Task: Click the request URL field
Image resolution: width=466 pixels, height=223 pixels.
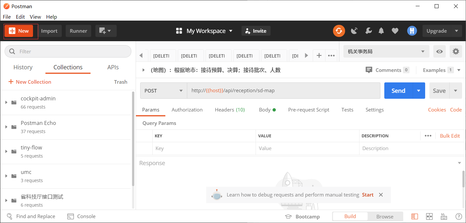Action: (x=283, y=91)
